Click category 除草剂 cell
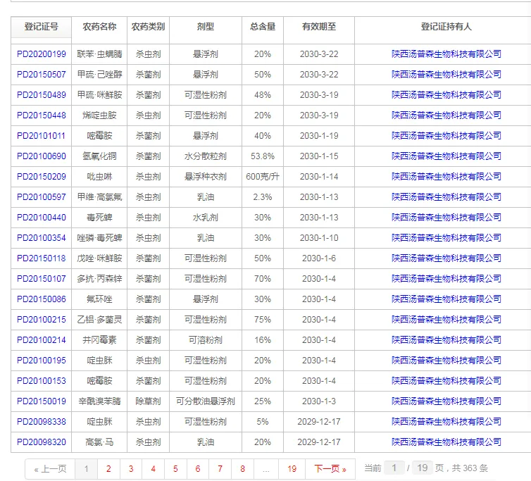This screenshot has width=531, height=481. pyautogui.click(x=149, y=401)
